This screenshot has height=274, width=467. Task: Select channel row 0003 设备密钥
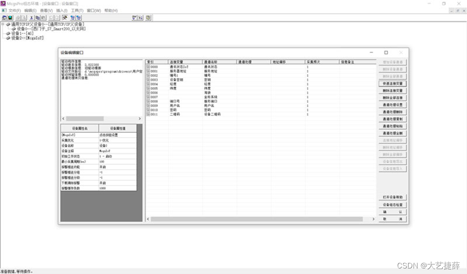(x=260, y=80)
